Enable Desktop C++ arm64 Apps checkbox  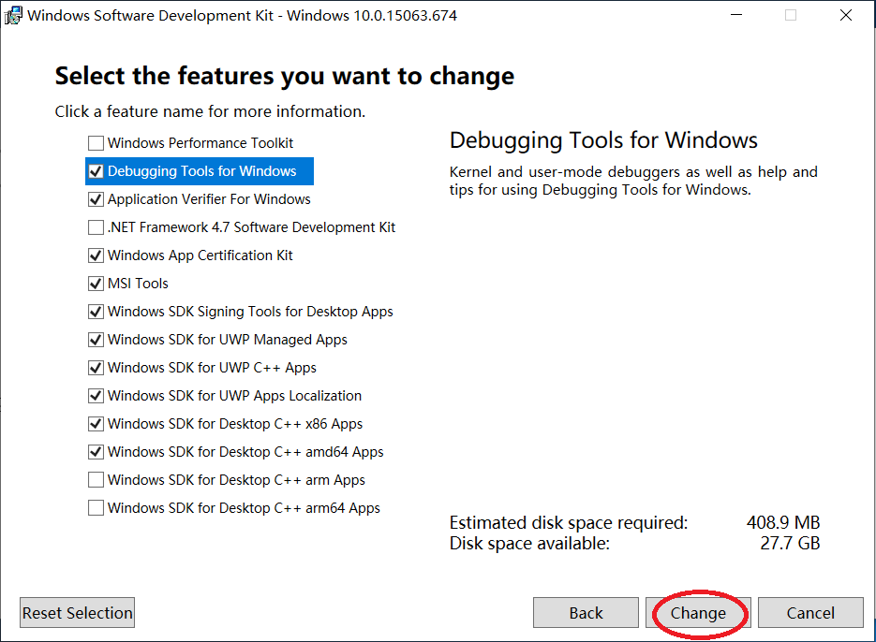pos(97,508)
